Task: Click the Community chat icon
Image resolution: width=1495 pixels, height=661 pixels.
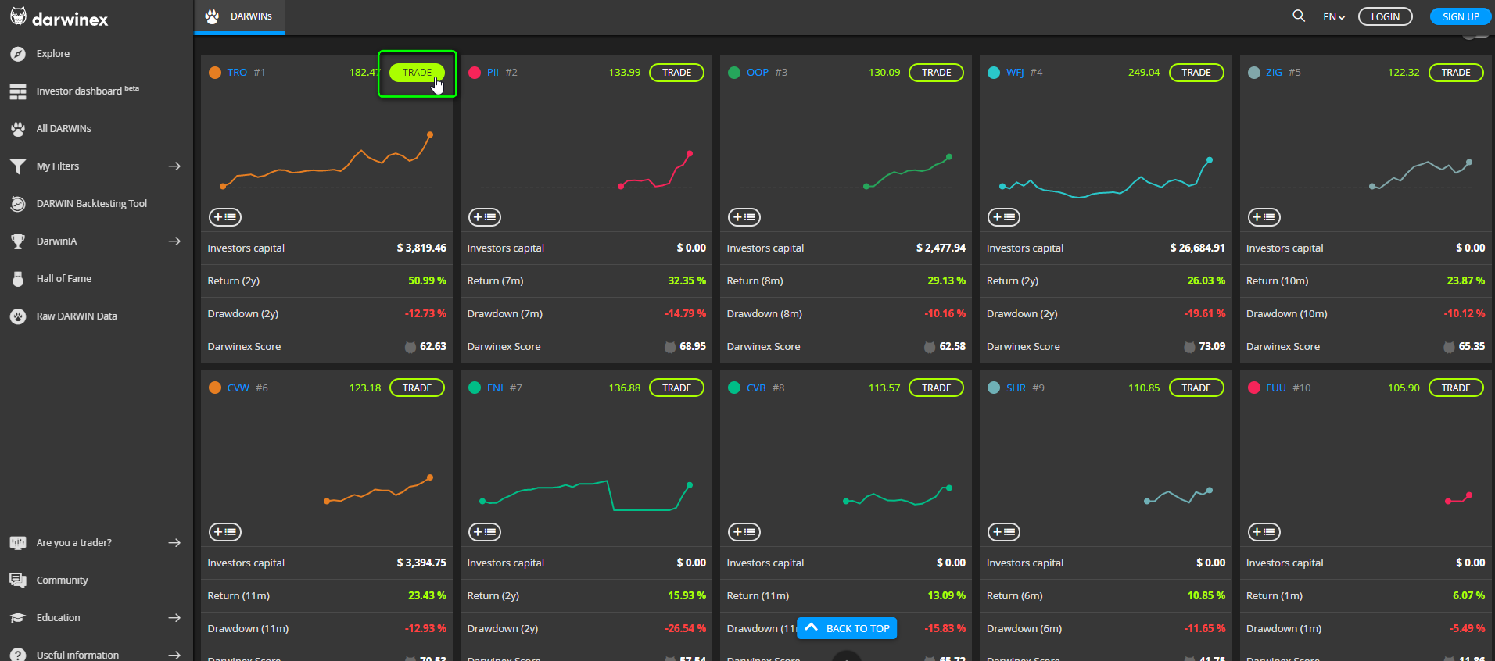Action: click(x=18, y=581)
